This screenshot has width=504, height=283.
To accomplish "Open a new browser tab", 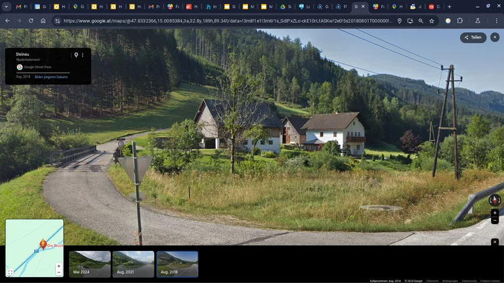I will (449, 7).
